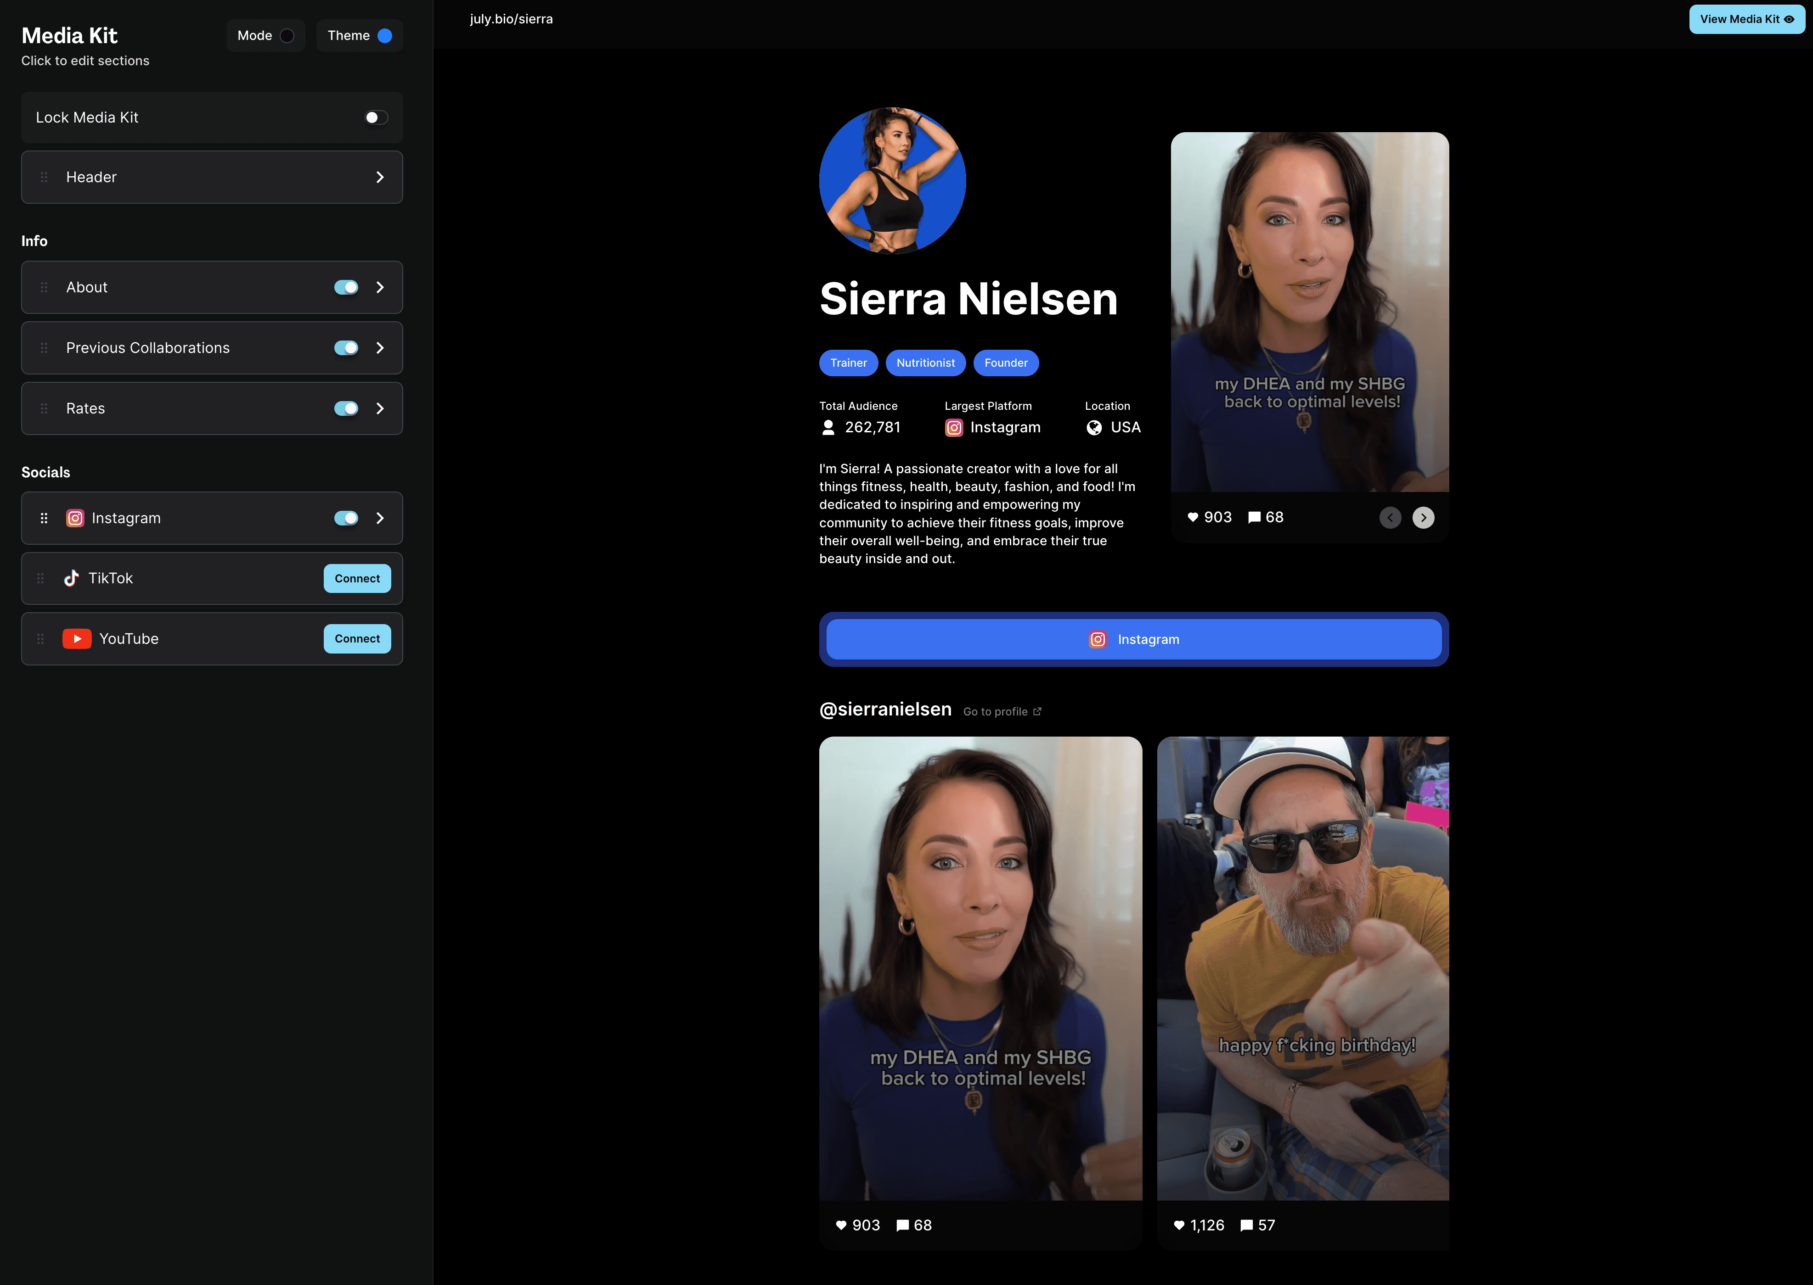Expand the Header section chevron
This screenshot has width=1813, height=1285.
point(380,177)
